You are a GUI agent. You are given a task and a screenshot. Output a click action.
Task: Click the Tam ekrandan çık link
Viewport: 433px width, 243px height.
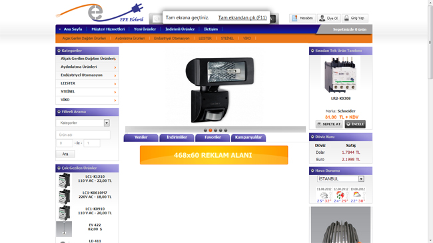(242, 18)
